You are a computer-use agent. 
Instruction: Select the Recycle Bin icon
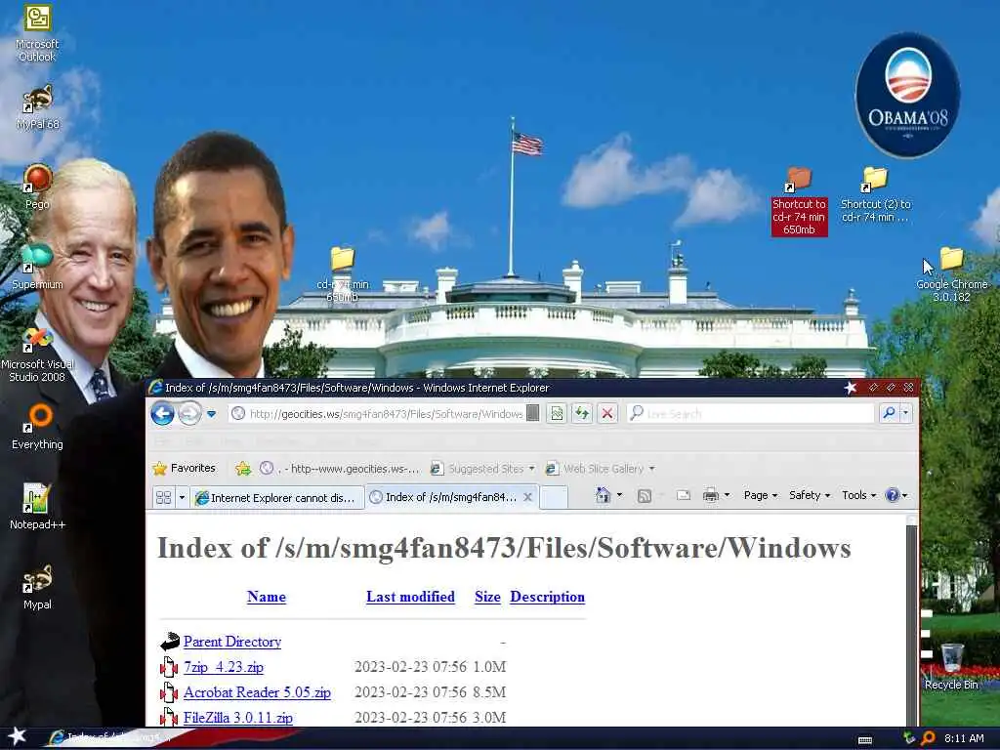point(951,667)
